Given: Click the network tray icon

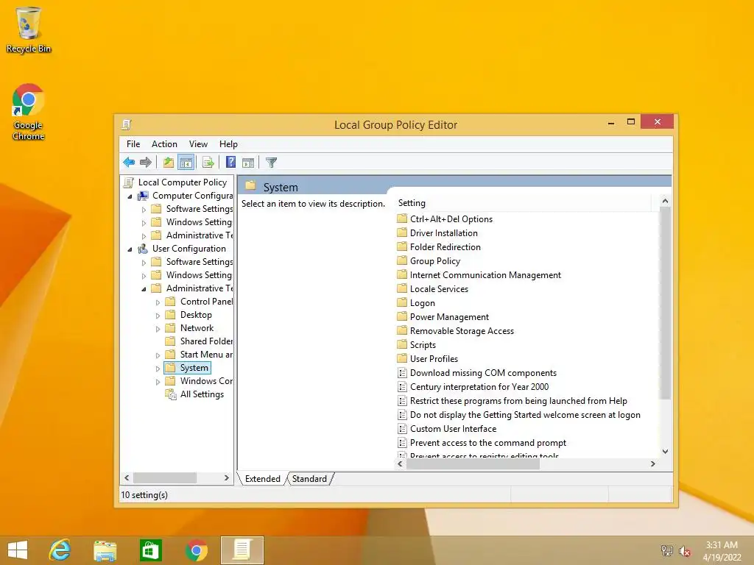Looking at the screenshot, I should pyautogui.click(x=666, y=551).
